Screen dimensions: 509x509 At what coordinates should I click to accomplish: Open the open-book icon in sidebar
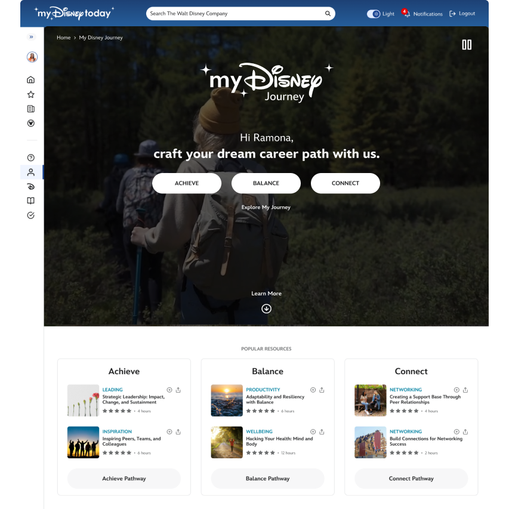tap(31, 201)
